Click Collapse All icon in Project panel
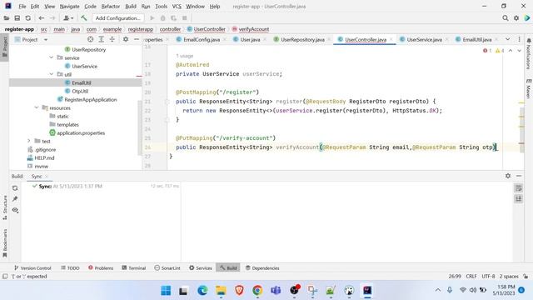Image resolution: width=533 pixels, height=300 pixels. point(112,39)
